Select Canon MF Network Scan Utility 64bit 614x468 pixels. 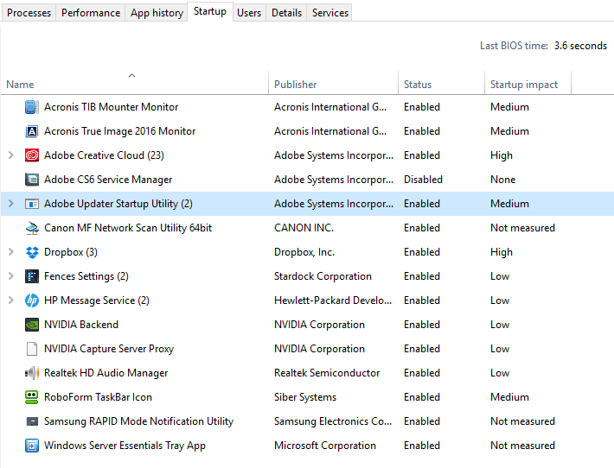click(128, 228)
